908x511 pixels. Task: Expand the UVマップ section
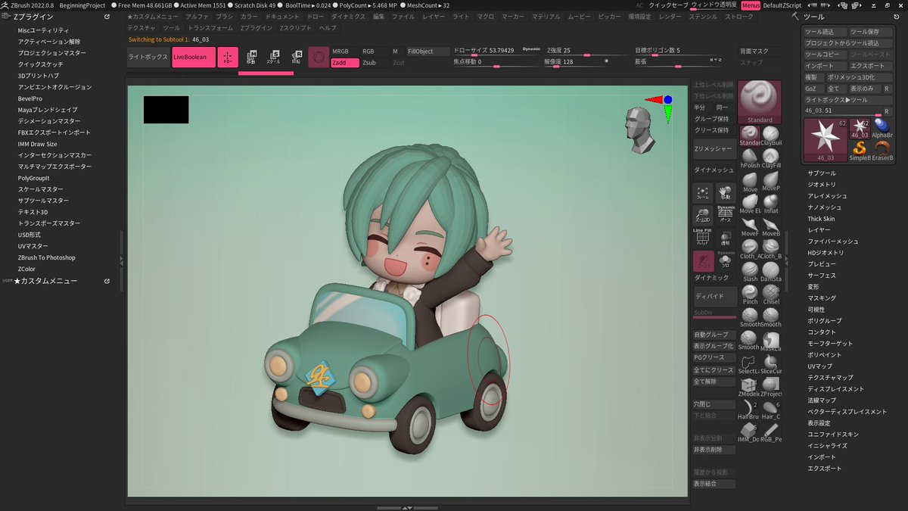(x=819, y=366)
